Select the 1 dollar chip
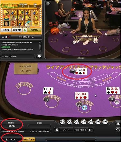Screen dimensions: 121x142 (x=69, y=122)
